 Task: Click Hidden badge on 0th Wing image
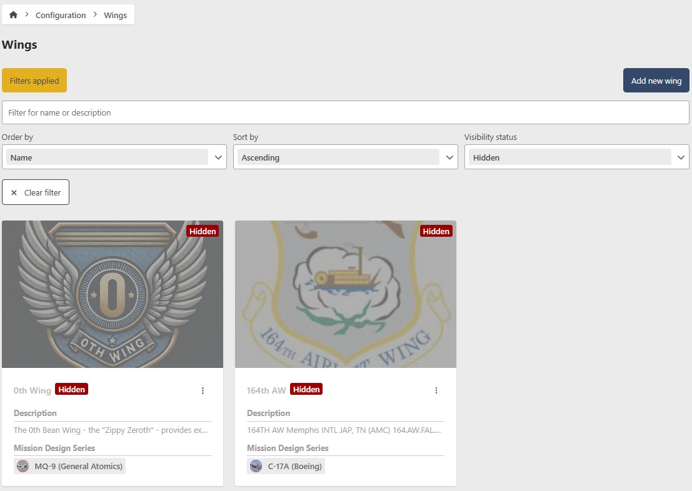point(203,231)
